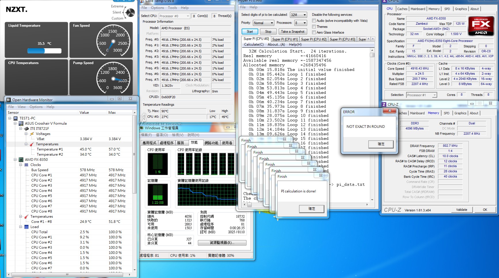This screenshot has height=278, width=499.
Task: Open the 檢視(V) menu in Task Manager
Action: tap(177, 135)
